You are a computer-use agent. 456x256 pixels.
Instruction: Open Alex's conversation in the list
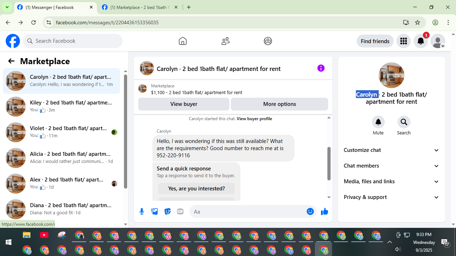coord(61,184)
